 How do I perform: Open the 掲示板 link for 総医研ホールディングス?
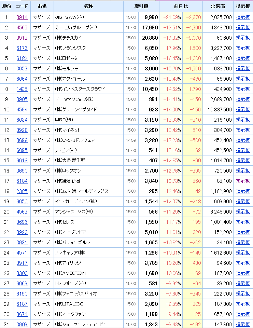(243, 191)
